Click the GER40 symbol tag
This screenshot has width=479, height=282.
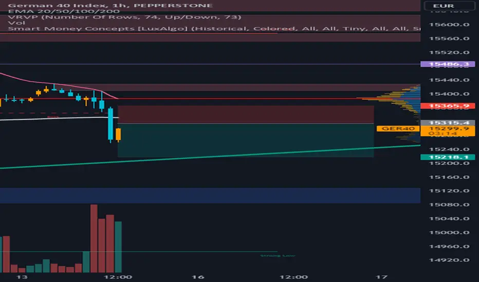pyautogui.click(x=398, y=129)
